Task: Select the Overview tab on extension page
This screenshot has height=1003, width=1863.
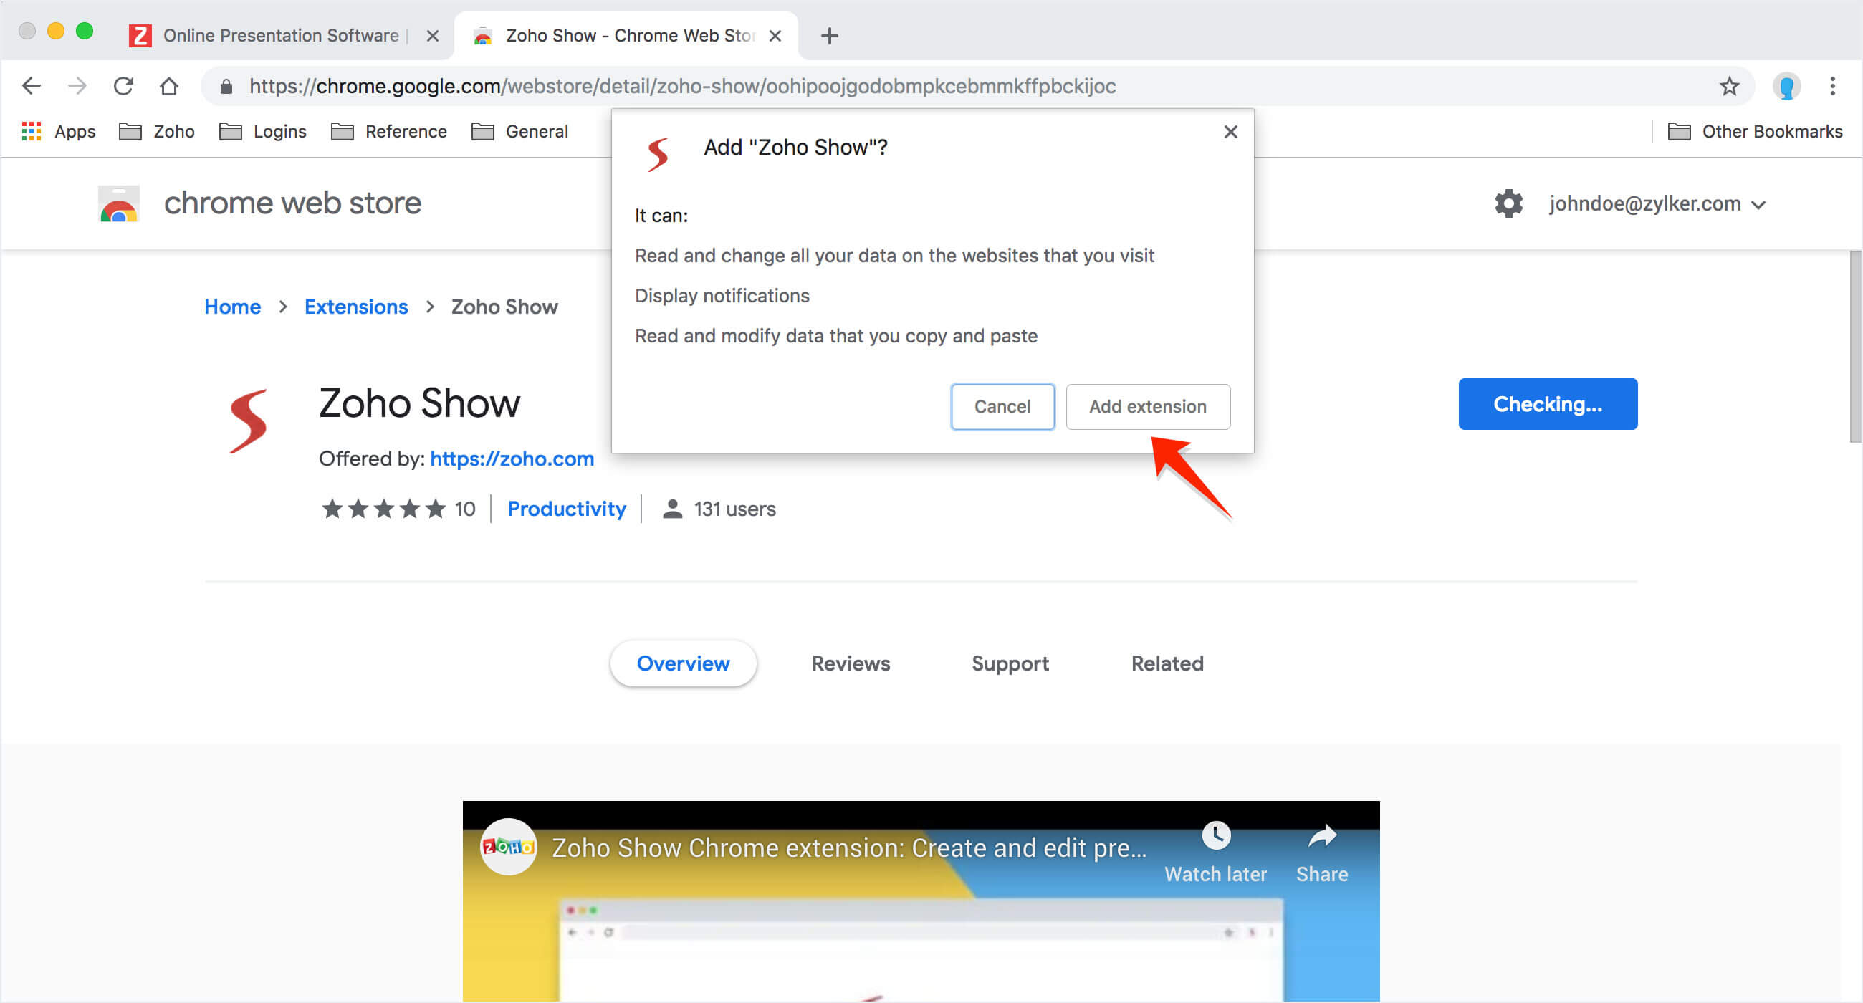Action: pos(683,663)
